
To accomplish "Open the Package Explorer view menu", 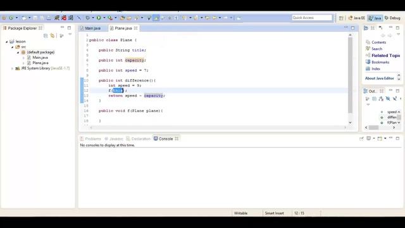I will (70, 35).
